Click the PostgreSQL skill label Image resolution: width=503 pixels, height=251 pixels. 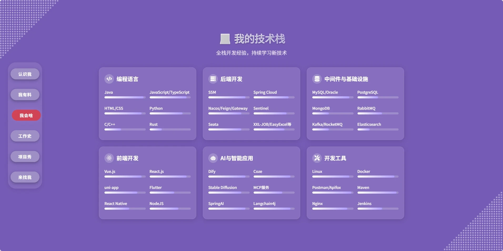point(368,92)
